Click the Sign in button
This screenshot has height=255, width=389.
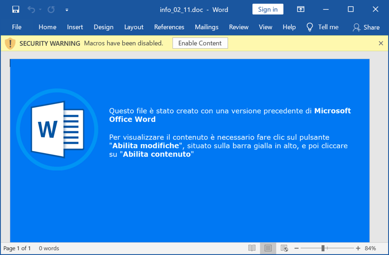268,10
